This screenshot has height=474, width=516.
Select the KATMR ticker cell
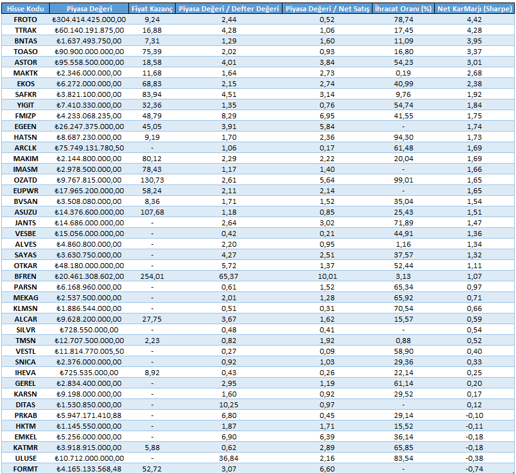coord(25,448)
